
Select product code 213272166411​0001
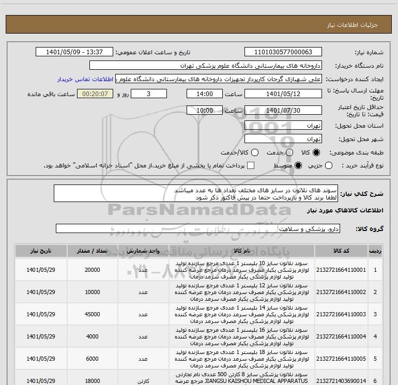[x=341, y=270]
